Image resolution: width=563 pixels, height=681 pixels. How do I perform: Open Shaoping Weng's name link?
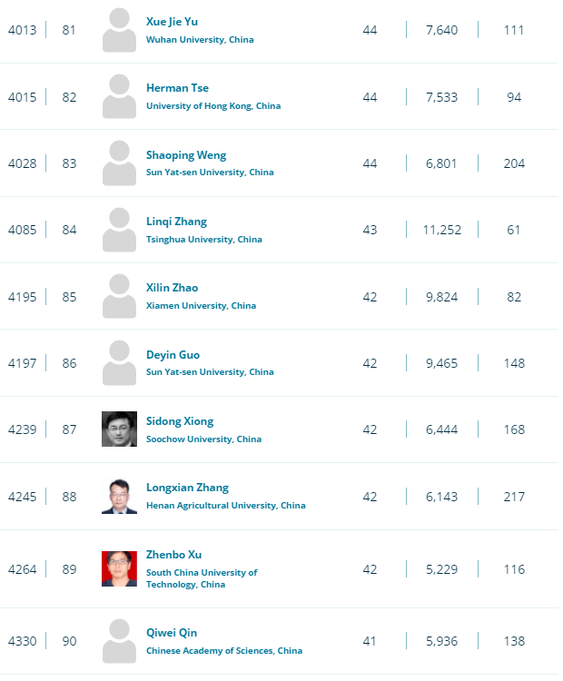[x=186, y=155]
